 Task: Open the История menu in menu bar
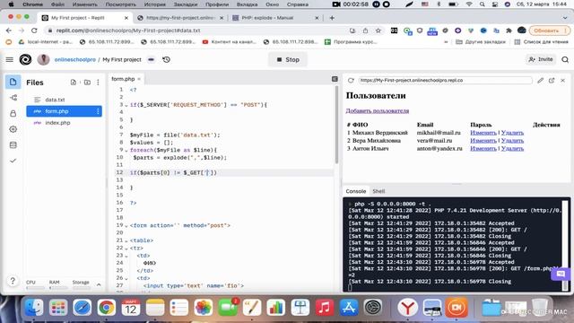click(x=155, y=4)
